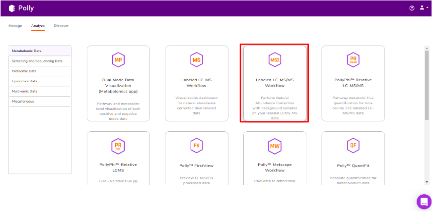Click the scrollbar down arrow

tap(427, 182)
